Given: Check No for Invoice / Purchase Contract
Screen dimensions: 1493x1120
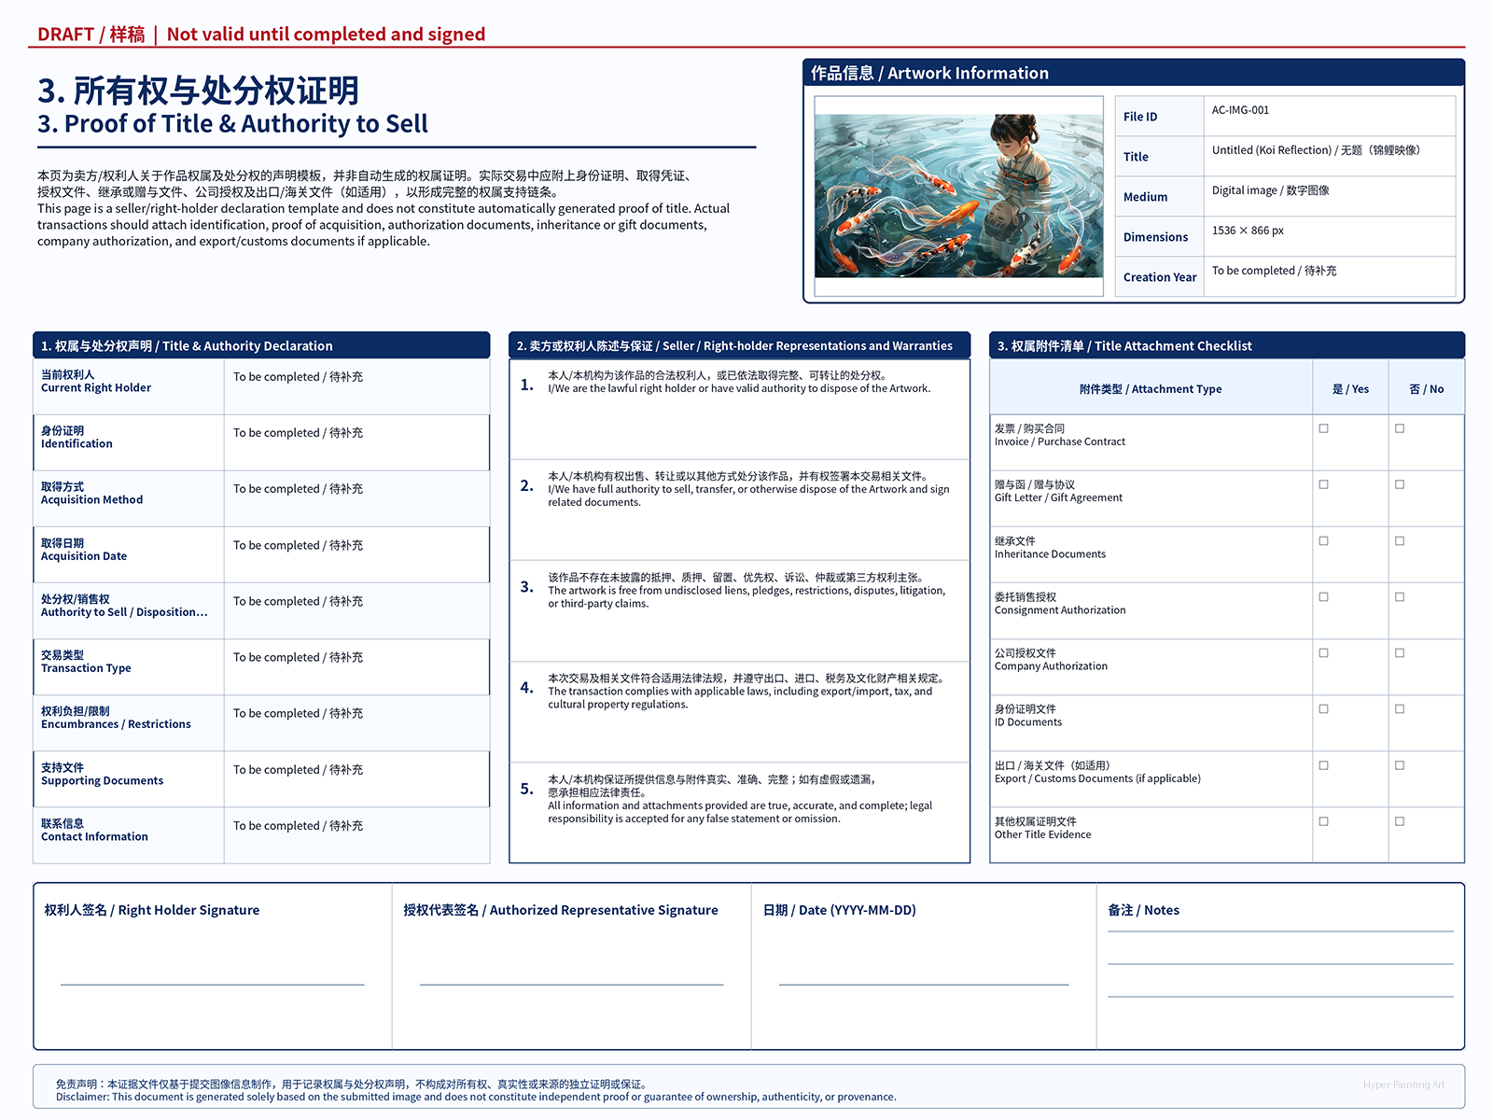Looking at the screenshot, I should 1400,428.
